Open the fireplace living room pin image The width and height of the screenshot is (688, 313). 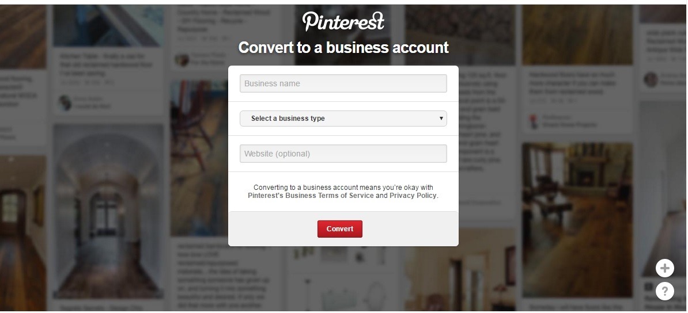pyautogui.click(x=577, y=219)
